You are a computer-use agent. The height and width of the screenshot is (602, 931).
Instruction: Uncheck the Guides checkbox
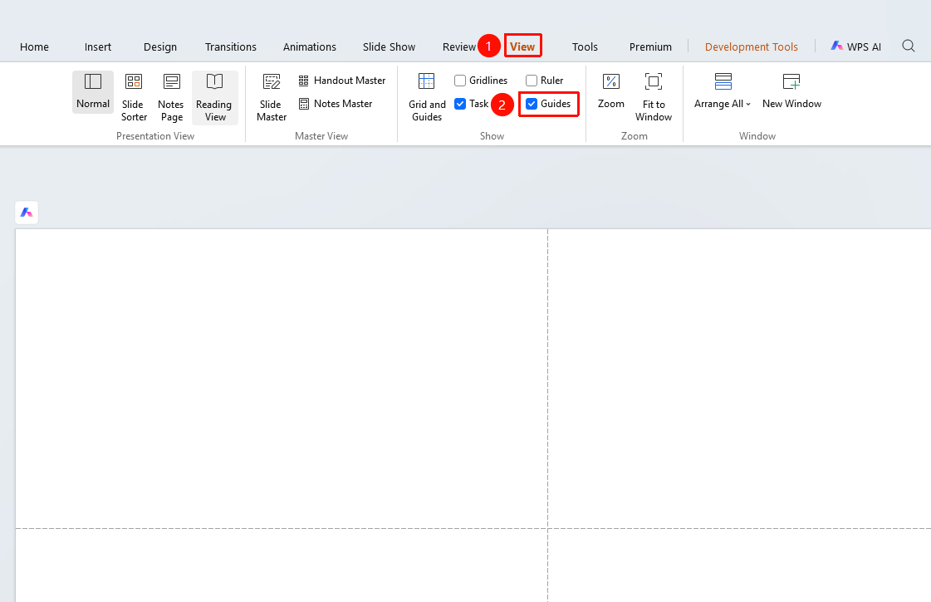[532, 104]
